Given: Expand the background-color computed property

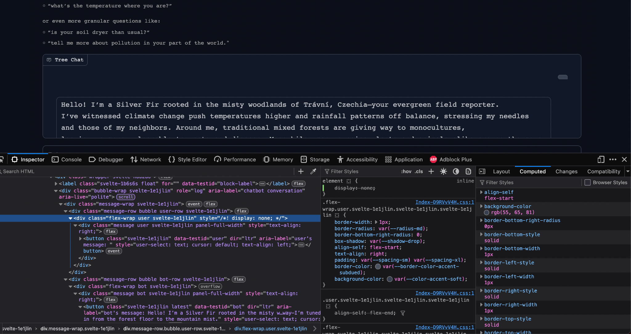Looking at the screenshot, I should coord(481,206).
